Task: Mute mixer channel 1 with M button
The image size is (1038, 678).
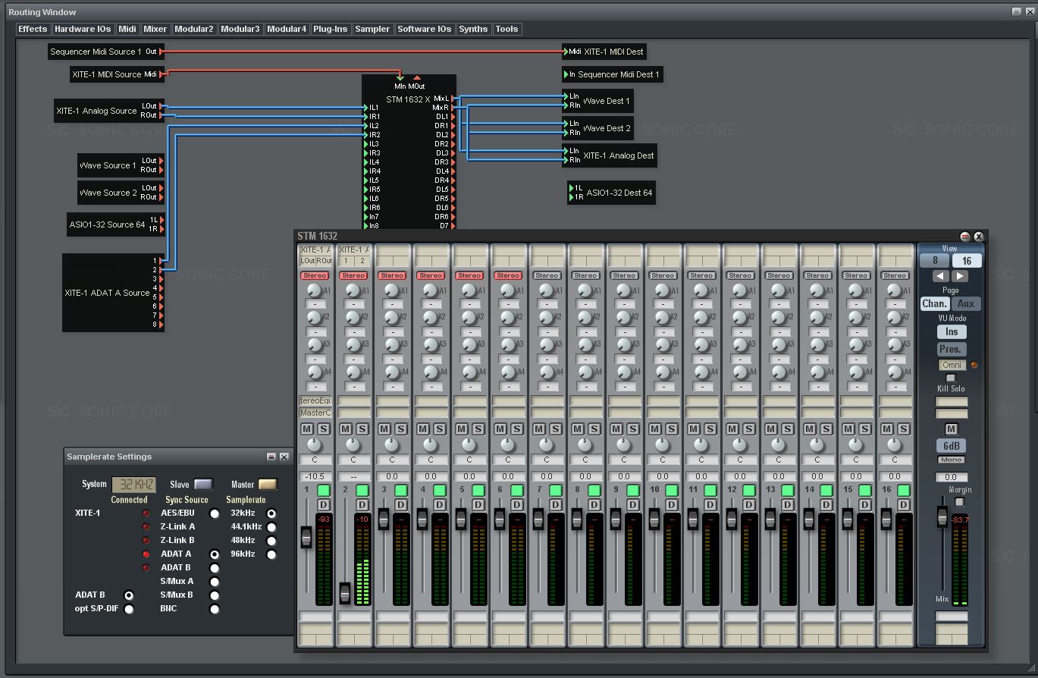Action: tap(307, 429)
